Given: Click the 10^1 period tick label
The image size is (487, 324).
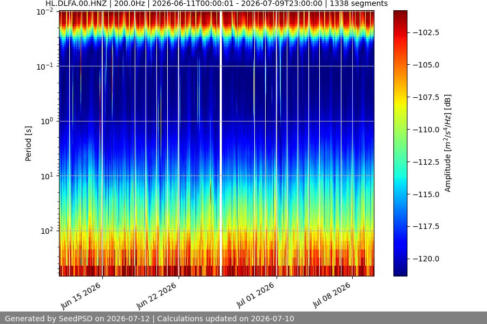Looking at the screenshot, I should (x=47, y=176).
